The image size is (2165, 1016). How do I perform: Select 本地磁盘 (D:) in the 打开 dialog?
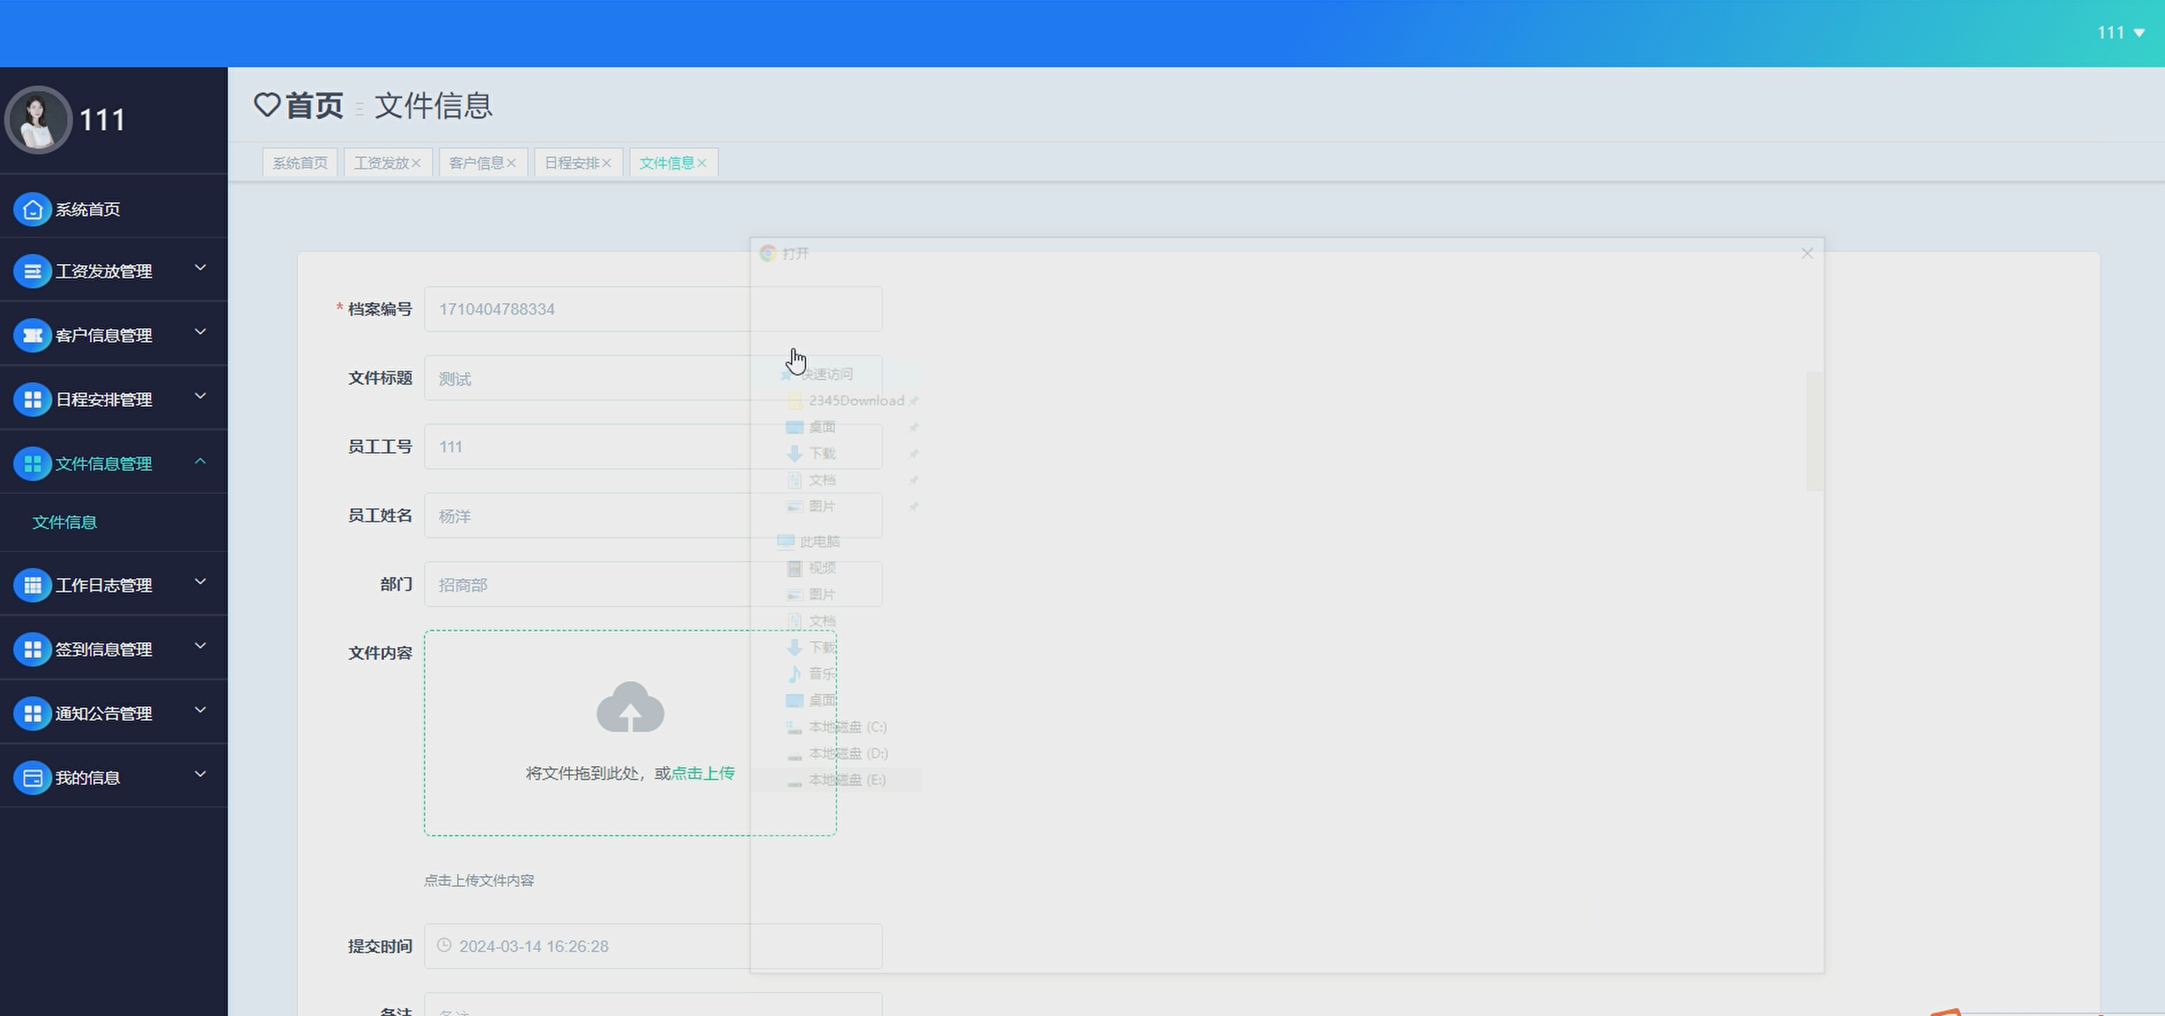(x=847, y=754)
